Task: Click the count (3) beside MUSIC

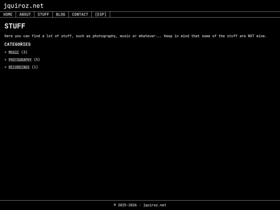Action: (x=24, y=52)
